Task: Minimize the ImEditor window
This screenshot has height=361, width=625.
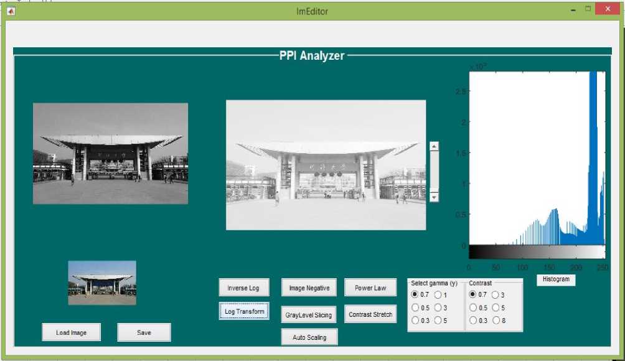Action: (x=573, y=10)
